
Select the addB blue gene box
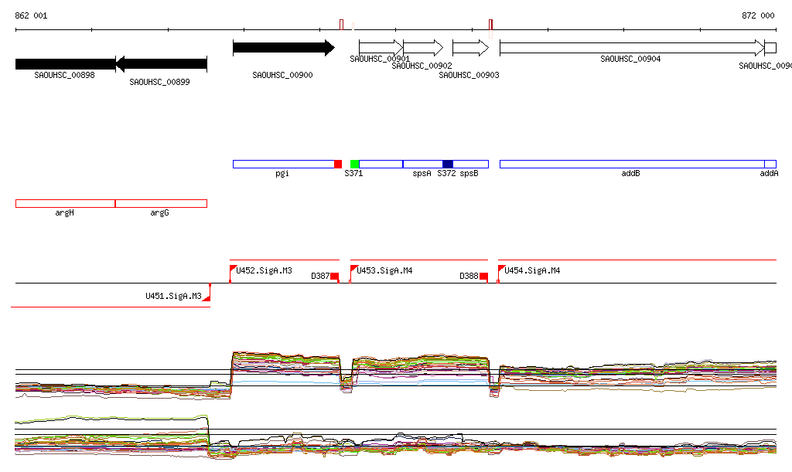(632, 164)
